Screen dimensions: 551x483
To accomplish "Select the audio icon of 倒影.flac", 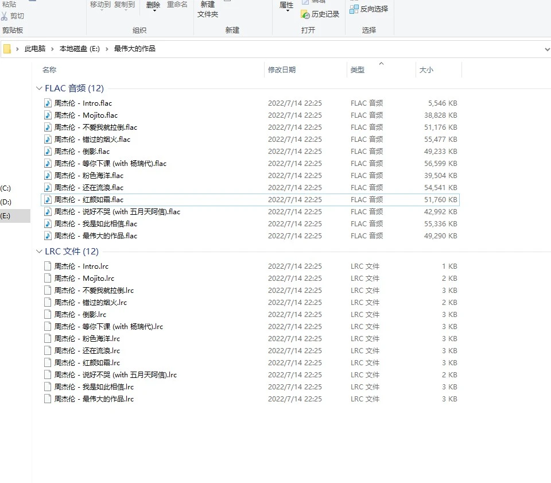I will pyautogui.click(x=48, y=151).
